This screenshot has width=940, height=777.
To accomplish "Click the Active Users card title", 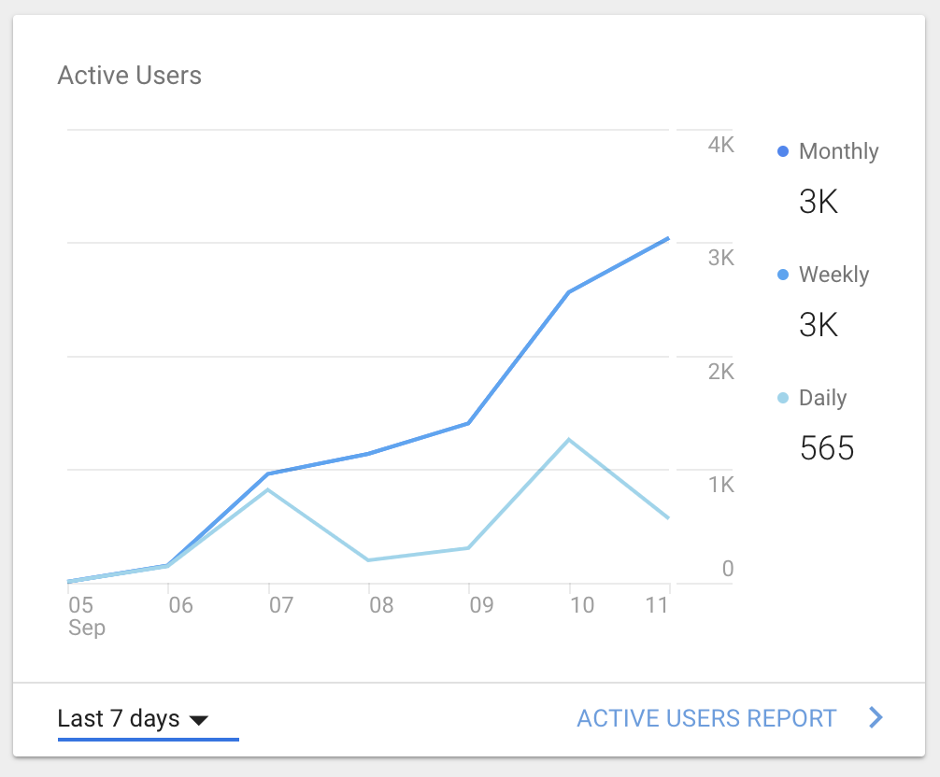I will tap(130, 76).
